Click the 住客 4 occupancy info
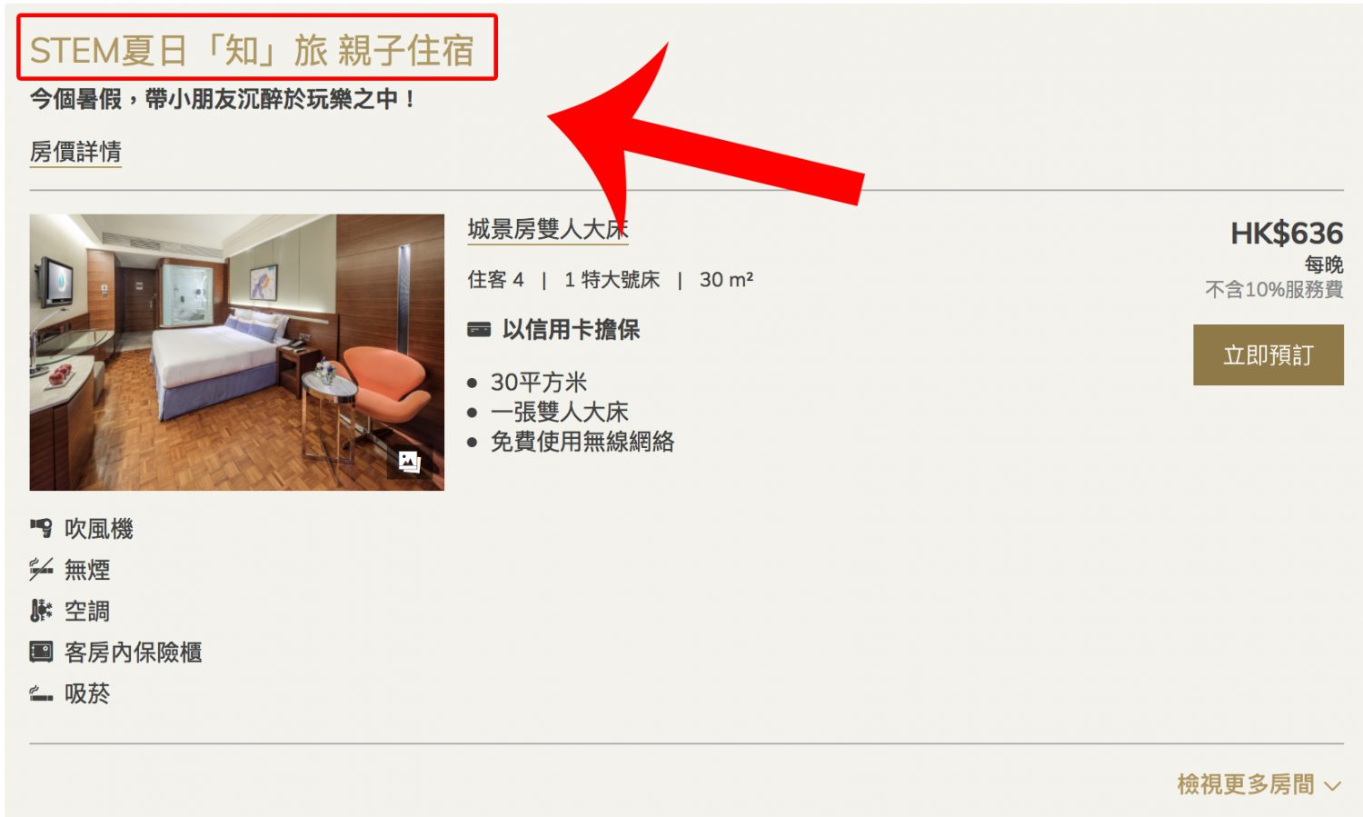Screen dimensions: 1363x817 (x=496, y=280)
